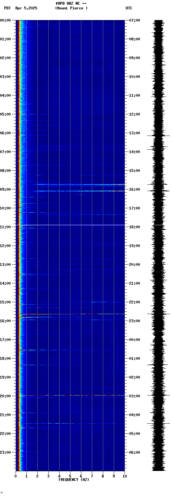Click '00:00' on the PDT axis
Viewport: 172px width, 496px height.
[x=5, y=20]
